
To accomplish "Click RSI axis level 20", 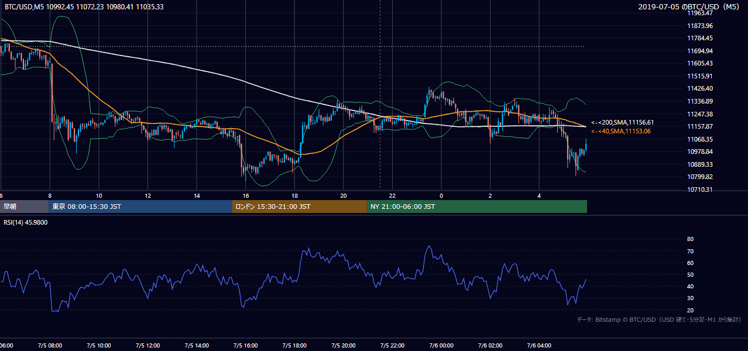I will 691,310.
